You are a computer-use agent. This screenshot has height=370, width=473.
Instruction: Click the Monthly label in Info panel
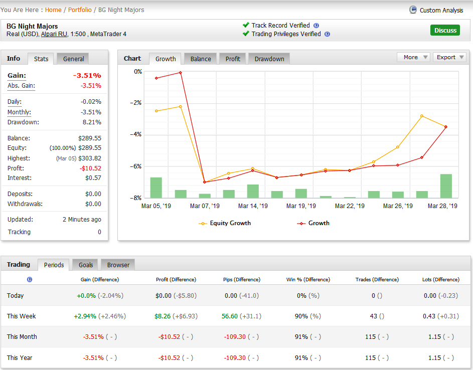19,112
